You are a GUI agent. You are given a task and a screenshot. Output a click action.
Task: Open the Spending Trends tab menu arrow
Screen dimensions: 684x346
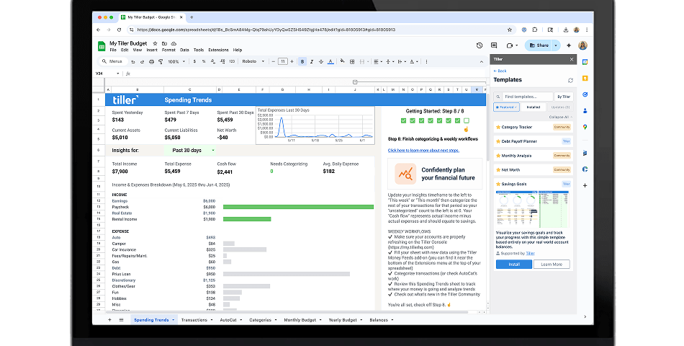tap(174, 320)
